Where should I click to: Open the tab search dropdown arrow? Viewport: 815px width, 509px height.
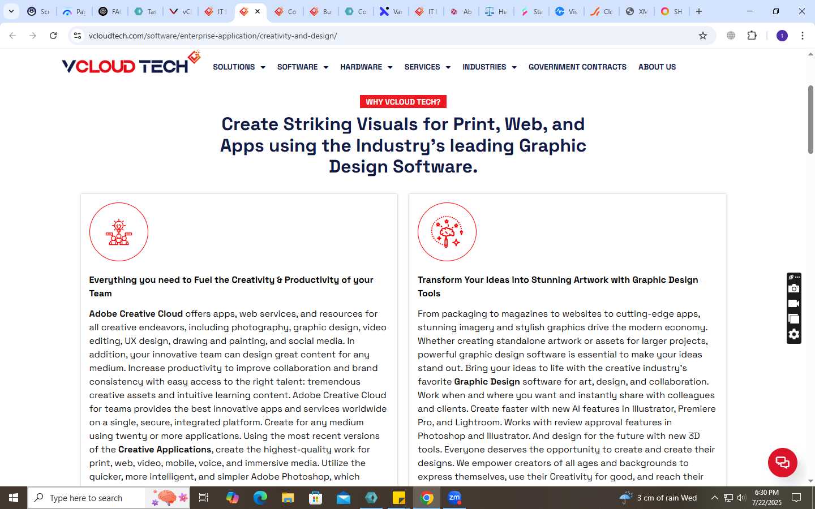pos(11,11)
